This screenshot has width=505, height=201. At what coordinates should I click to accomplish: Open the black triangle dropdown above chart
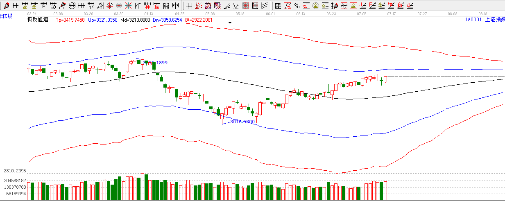point(230,23)
